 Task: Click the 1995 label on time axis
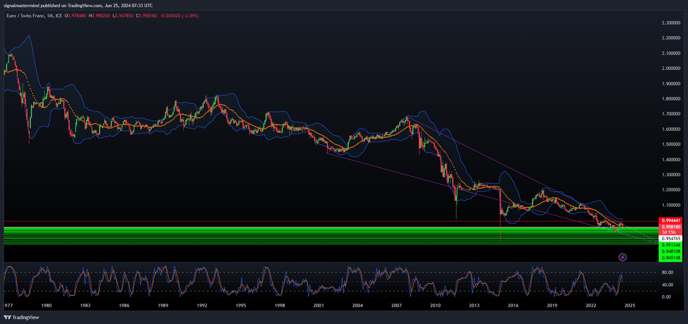241,306
